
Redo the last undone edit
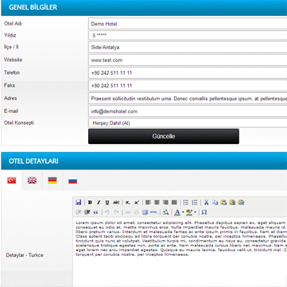point(116,212)
